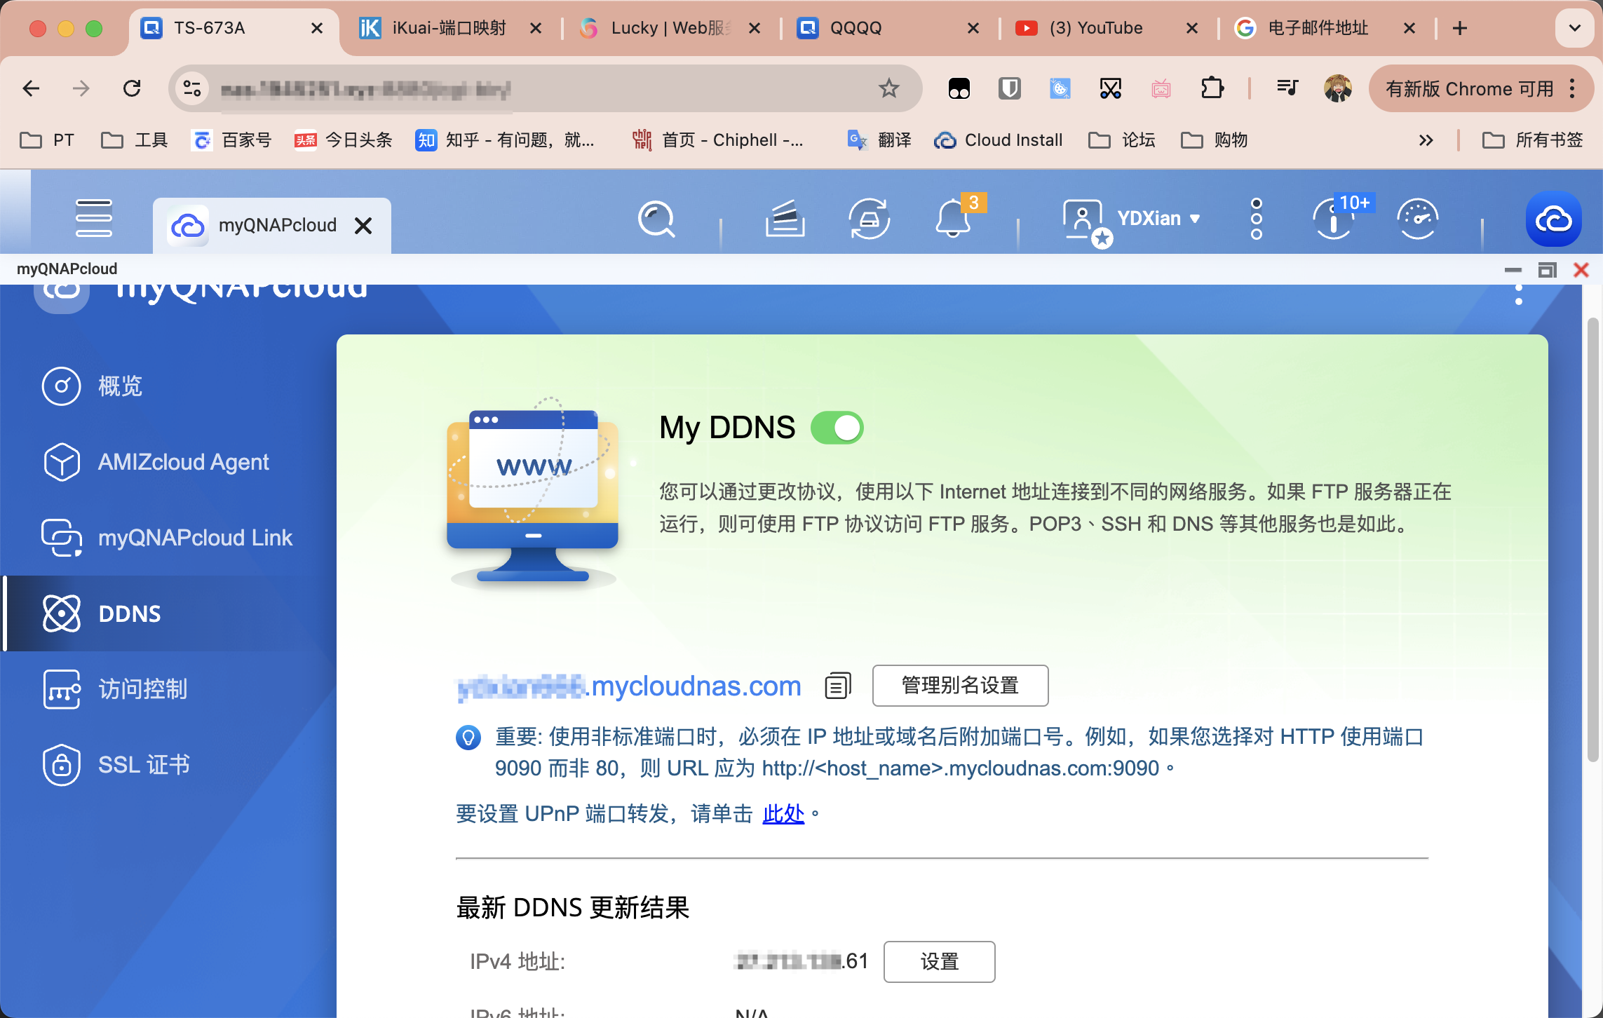The height and width of the screenshot is (1018, 1603).
Task: Reload the current page
Action: [132, 88]
